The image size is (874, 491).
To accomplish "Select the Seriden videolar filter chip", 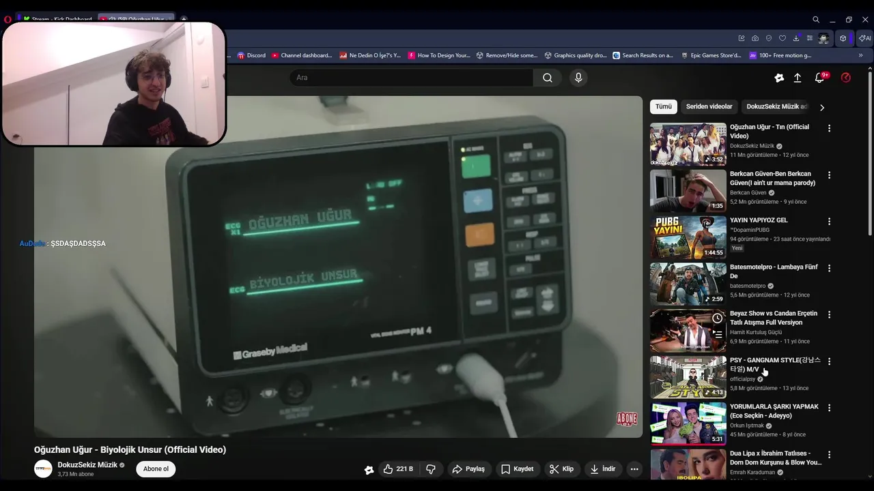I will [x=709, y=106].
